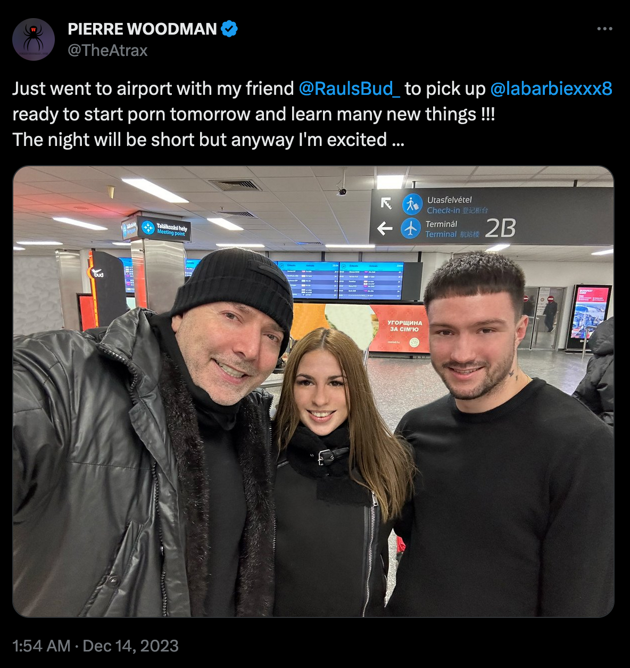Follow the @RaulsBud_ mention link
This screenshot has width=630, height=668.
(x=349, y=88)
